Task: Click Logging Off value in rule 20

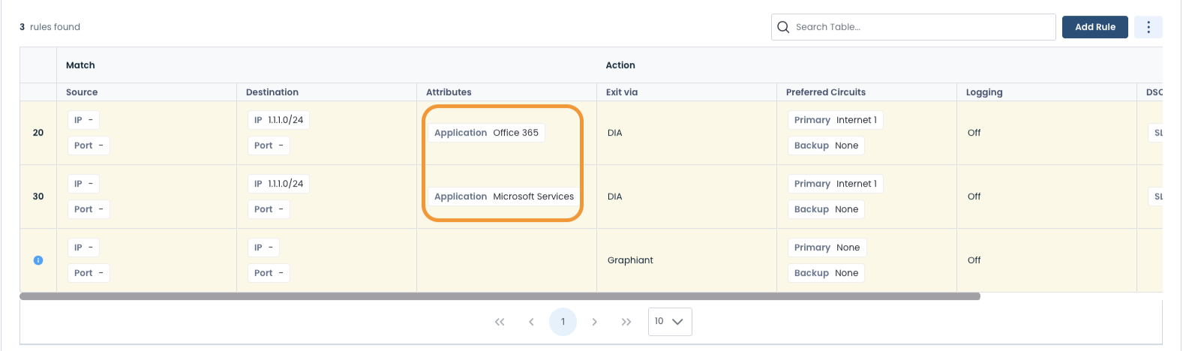Action: tap(974, 133)
